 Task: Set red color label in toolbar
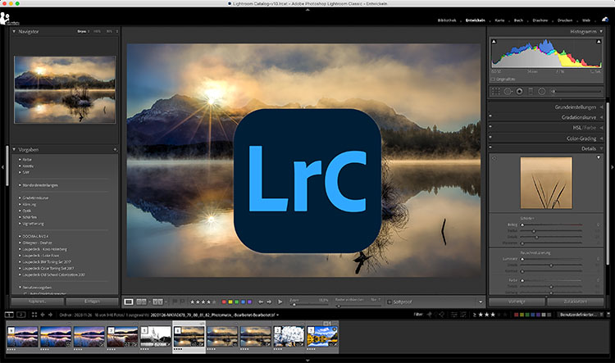(224, 302)
